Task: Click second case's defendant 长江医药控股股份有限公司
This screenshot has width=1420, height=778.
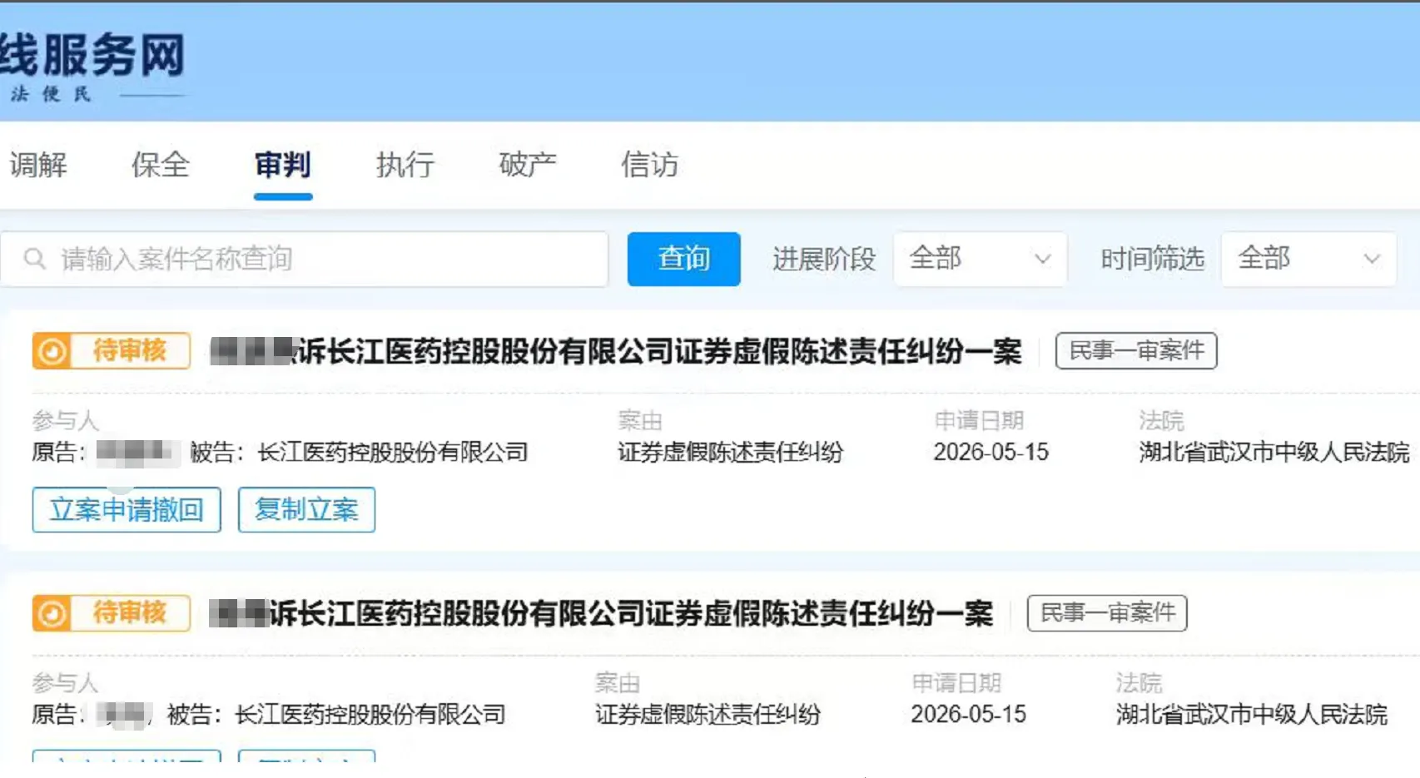Action: 370,714
